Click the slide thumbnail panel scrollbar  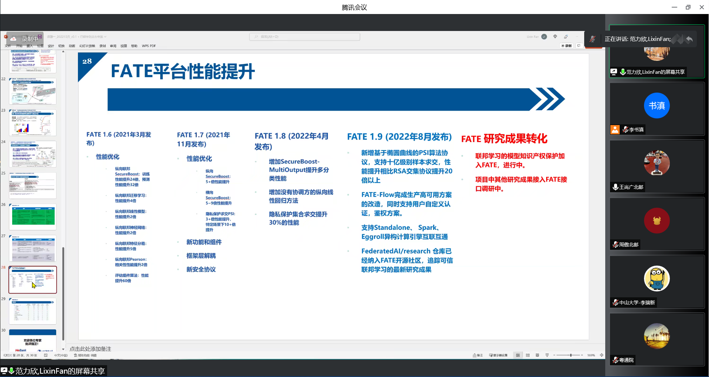click(63, 294)
